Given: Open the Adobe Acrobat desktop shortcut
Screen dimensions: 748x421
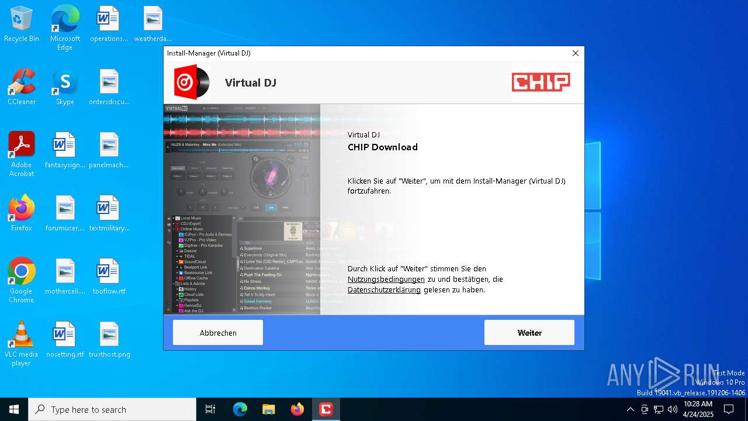Looking at the screenshot, I should [x=22, y=154].
